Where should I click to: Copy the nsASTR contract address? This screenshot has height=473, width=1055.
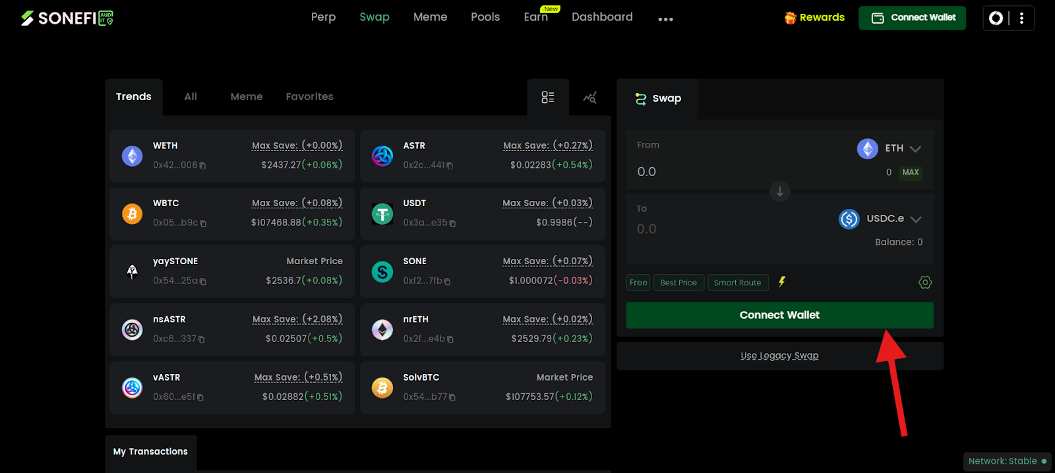pos(201,339)
